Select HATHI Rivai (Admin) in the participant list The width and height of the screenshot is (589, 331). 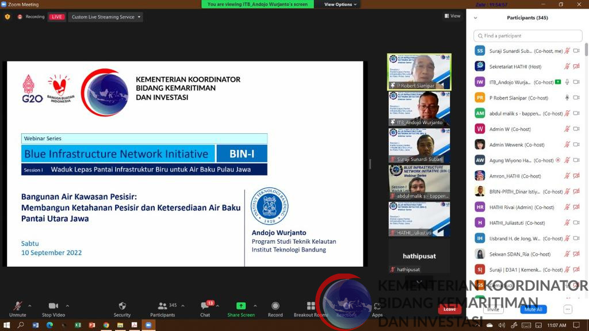coord(528,207)
